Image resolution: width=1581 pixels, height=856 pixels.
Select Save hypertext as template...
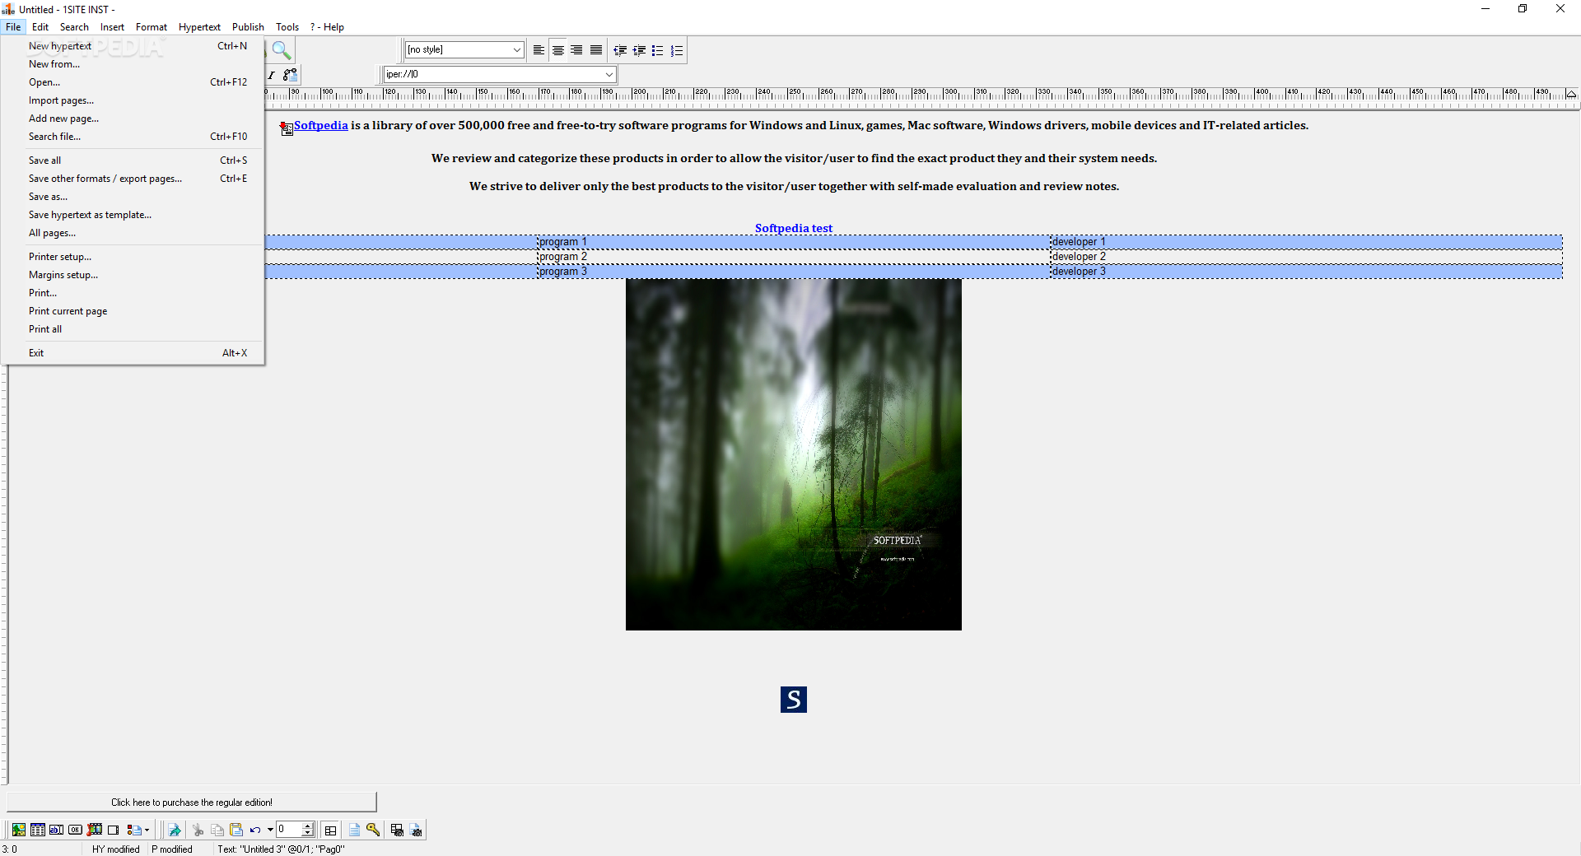coord(133,215)
